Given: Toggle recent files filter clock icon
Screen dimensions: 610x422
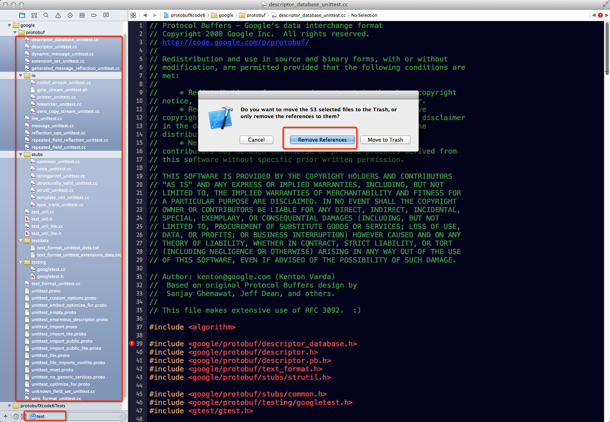Looking at the screenshot, I should click(x=16, y=416).
